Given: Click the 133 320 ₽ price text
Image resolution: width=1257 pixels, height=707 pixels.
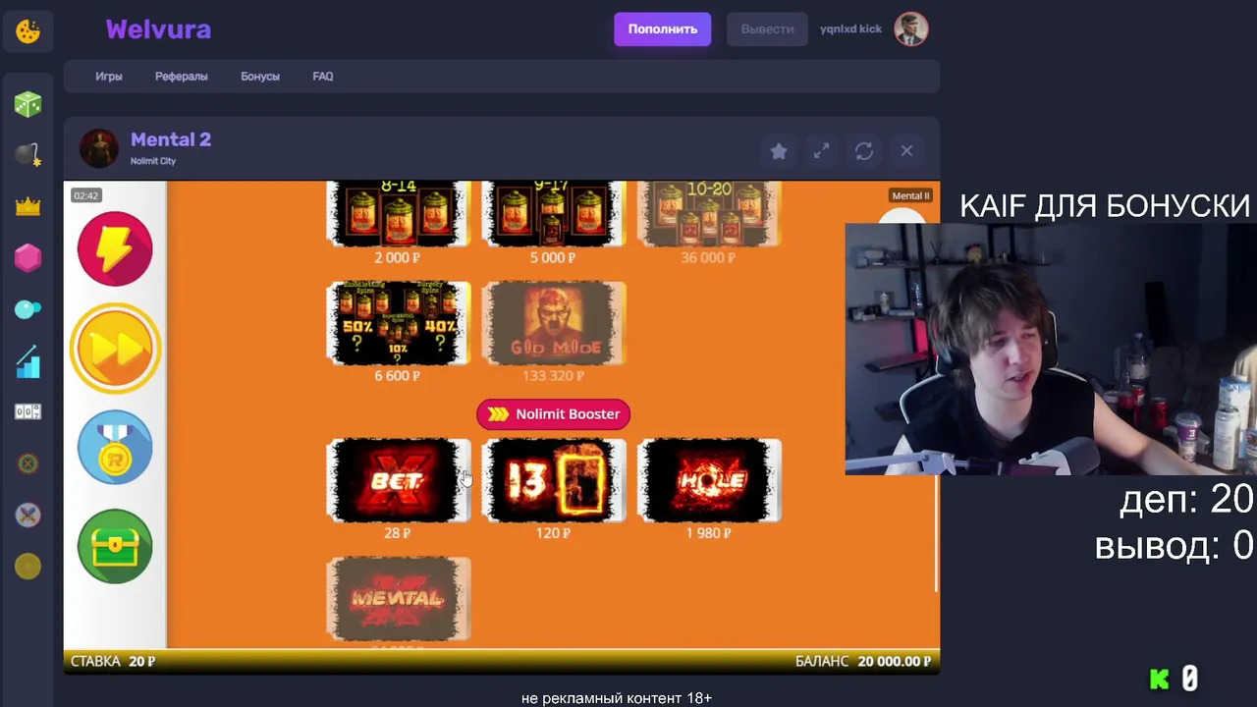Looking at the screenshot, I should (x=553, y=376).
